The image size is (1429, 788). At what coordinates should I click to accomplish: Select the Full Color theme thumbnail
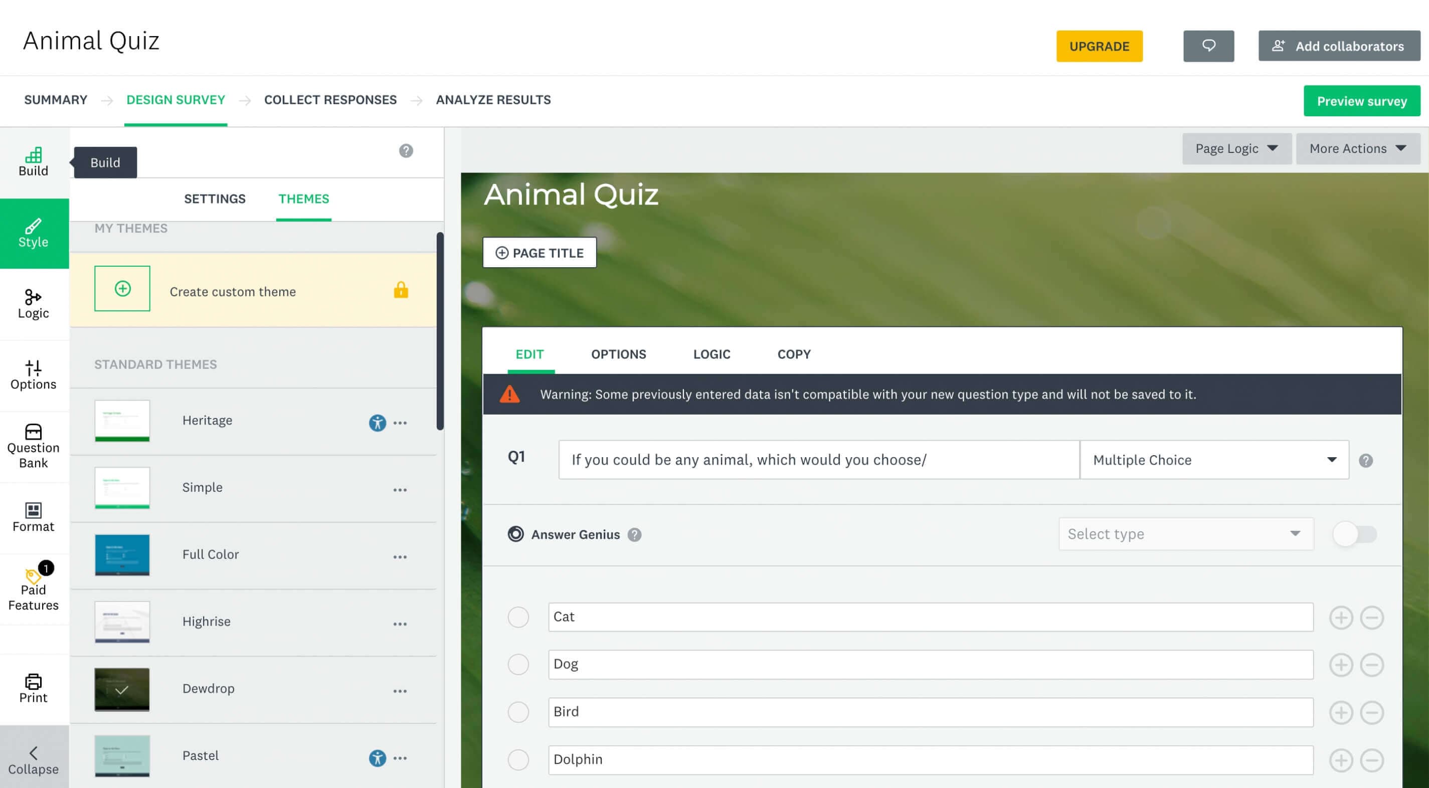122,555
